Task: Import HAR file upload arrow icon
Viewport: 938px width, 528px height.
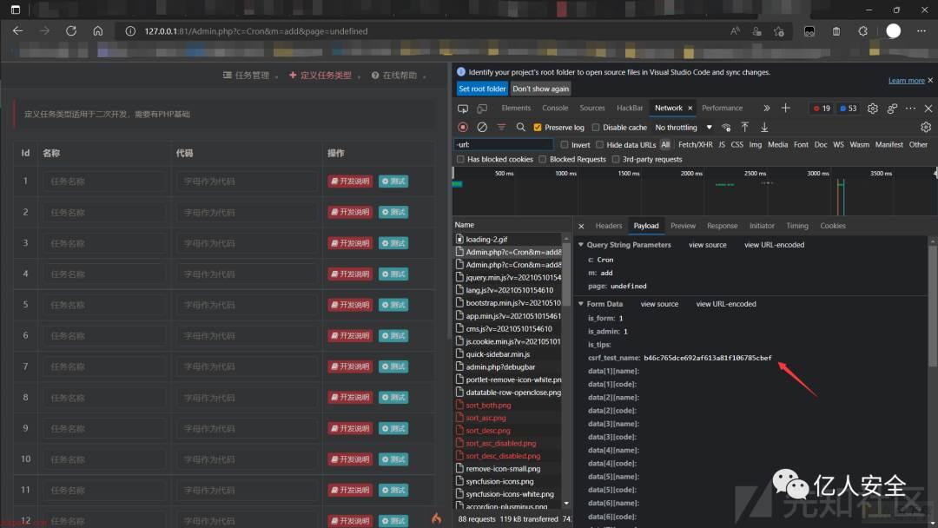Action: (745, 127)
